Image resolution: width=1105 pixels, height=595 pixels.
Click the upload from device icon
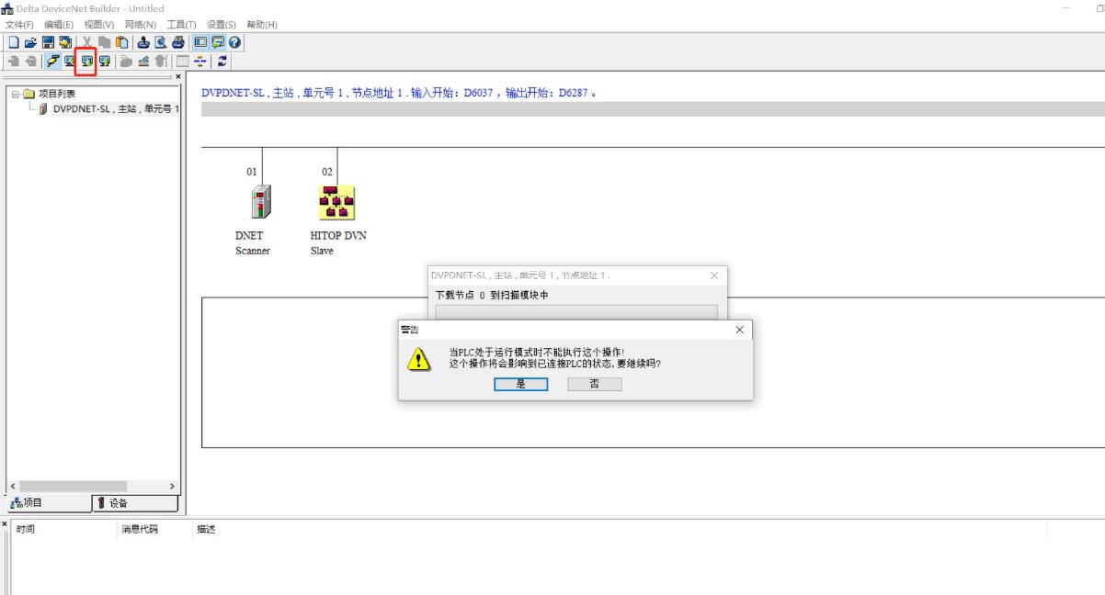pyautogui.click(x=104, y=62)
